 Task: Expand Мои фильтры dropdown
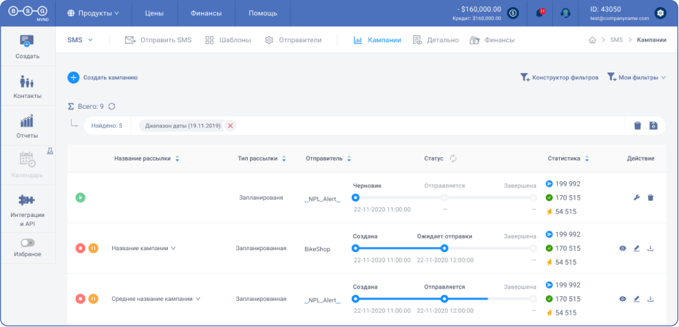636,77
